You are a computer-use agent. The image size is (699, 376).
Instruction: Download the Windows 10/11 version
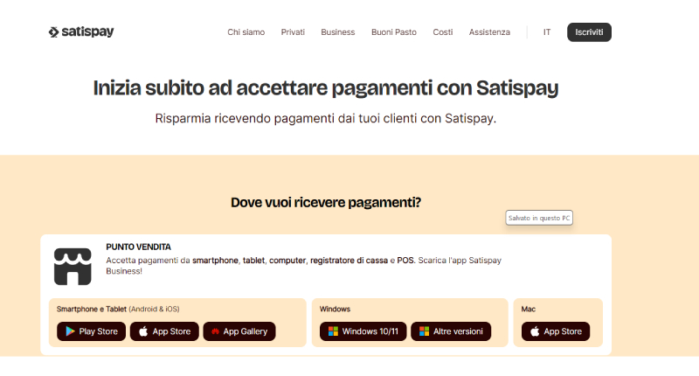coord(363,331)
